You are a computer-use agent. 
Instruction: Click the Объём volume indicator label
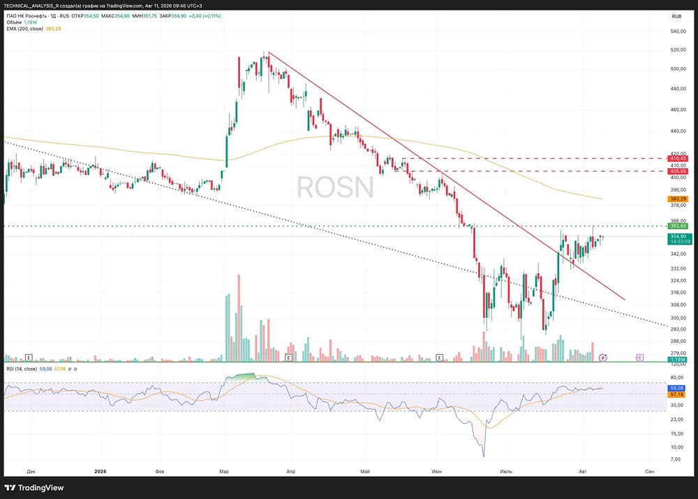pyautogui.click(x=14, y=22)
